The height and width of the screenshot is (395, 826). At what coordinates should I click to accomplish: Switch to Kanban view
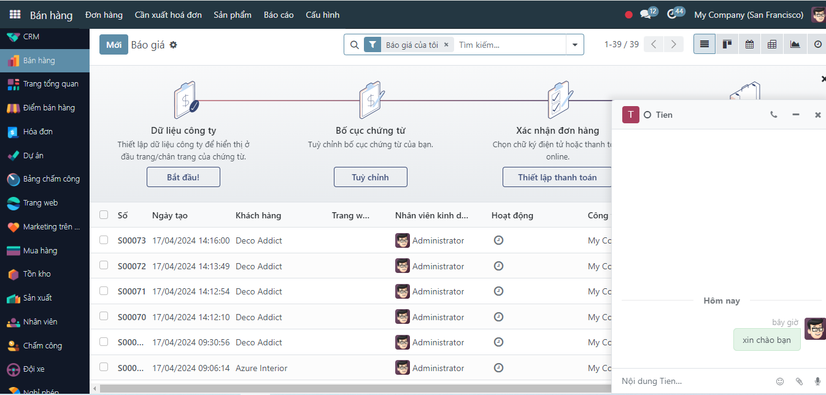[x=727, y=44]
